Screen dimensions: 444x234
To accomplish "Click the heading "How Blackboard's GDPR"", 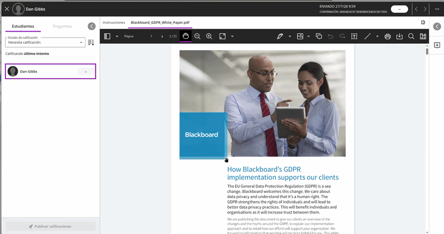I will click(x=264, y=169).
